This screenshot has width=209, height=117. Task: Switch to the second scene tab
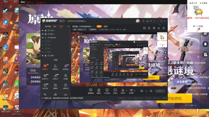click(55, 27)
